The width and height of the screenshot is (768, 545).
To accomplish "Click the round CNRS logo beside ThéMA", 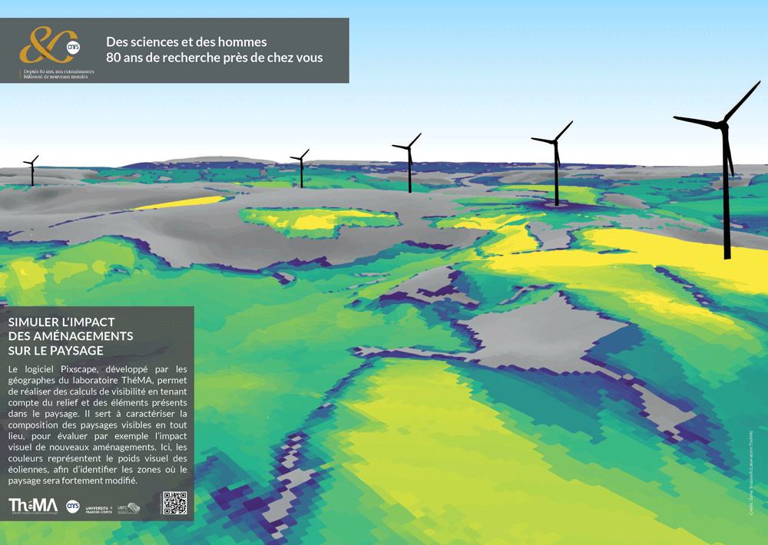I will click(73, 506).
